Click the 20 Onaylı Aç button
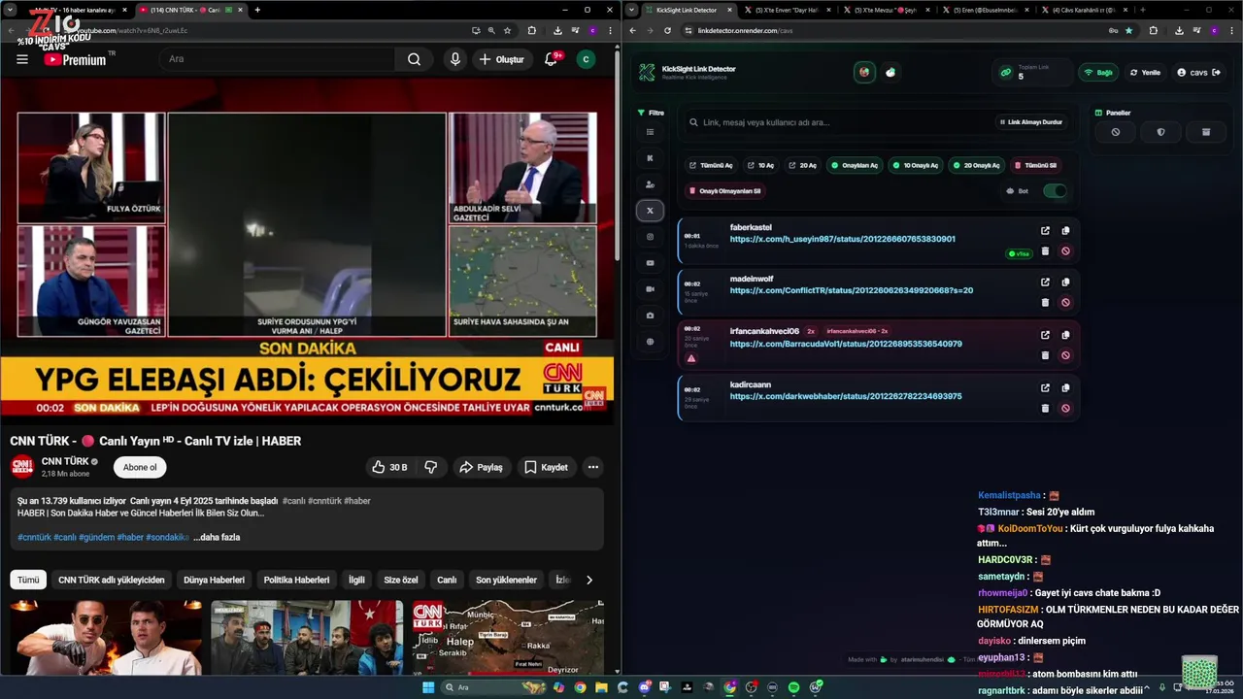The width and height of the screenshot is (1243, 699). 975,165
